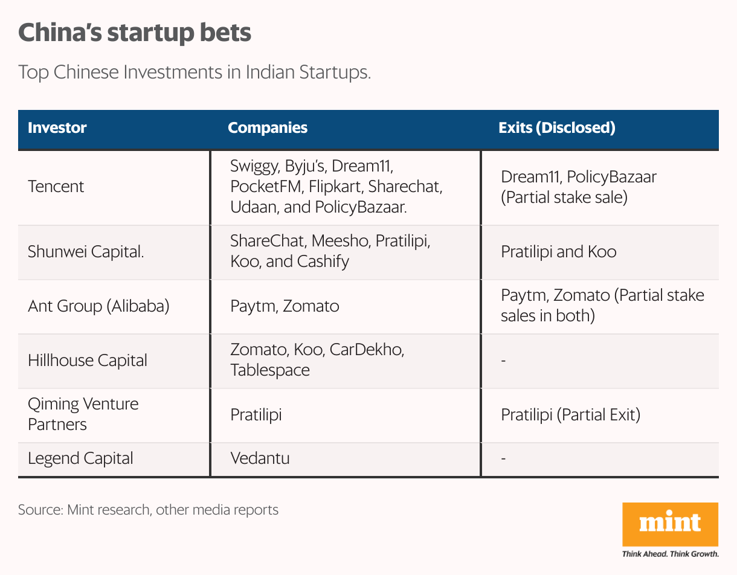Click the "Top Chinese Investments" subtitle

(x=194, y=72)
